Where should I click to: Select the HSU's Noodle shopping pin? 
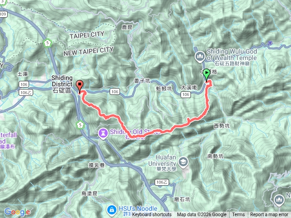coord(112,210)
